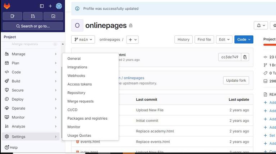This screenshot has height=154, width=276.
Task: Expand the sidebar Monitor section chevron
Action: click(56, 117)
